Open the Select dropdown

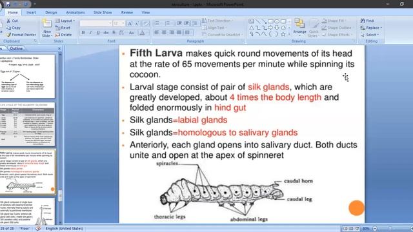click(x=370, y=35)
